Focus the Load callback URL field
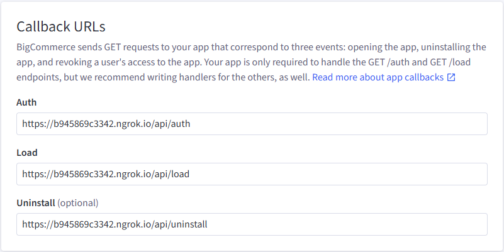Image resolution: width=504 pixels, height=252 pixels. (x=252, y=174)
